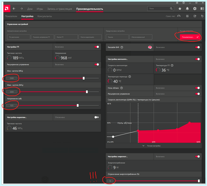Viewport: 207px width, 186px height.
Task: Start the stress test gauge icon
Action: click(x=179, y=16)
